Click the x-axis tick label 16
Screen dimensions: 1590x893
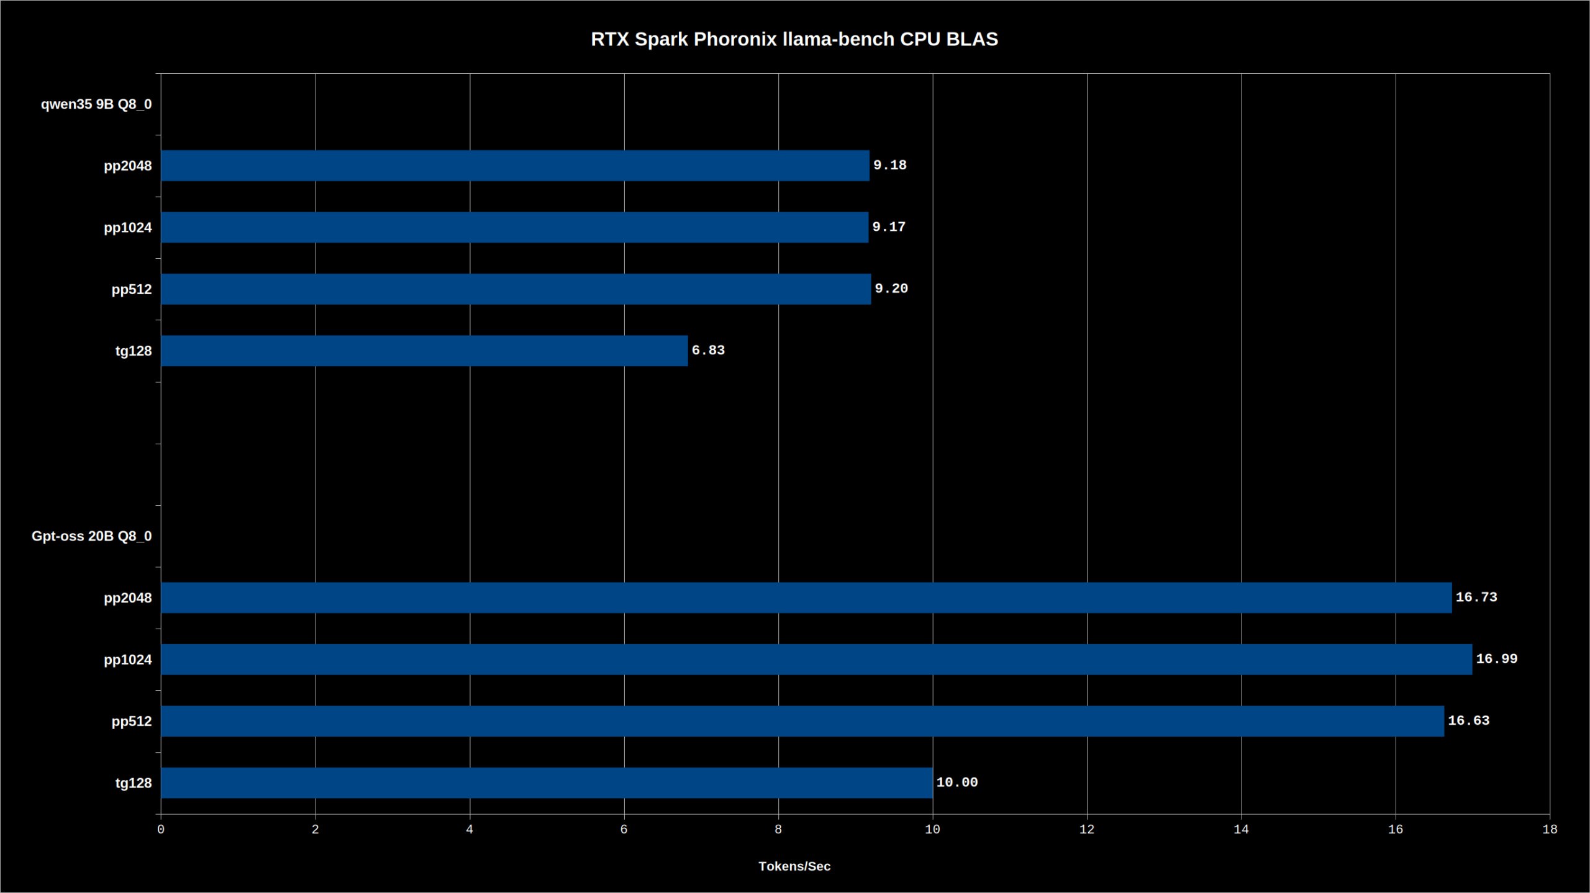[x=1396, y=830]
